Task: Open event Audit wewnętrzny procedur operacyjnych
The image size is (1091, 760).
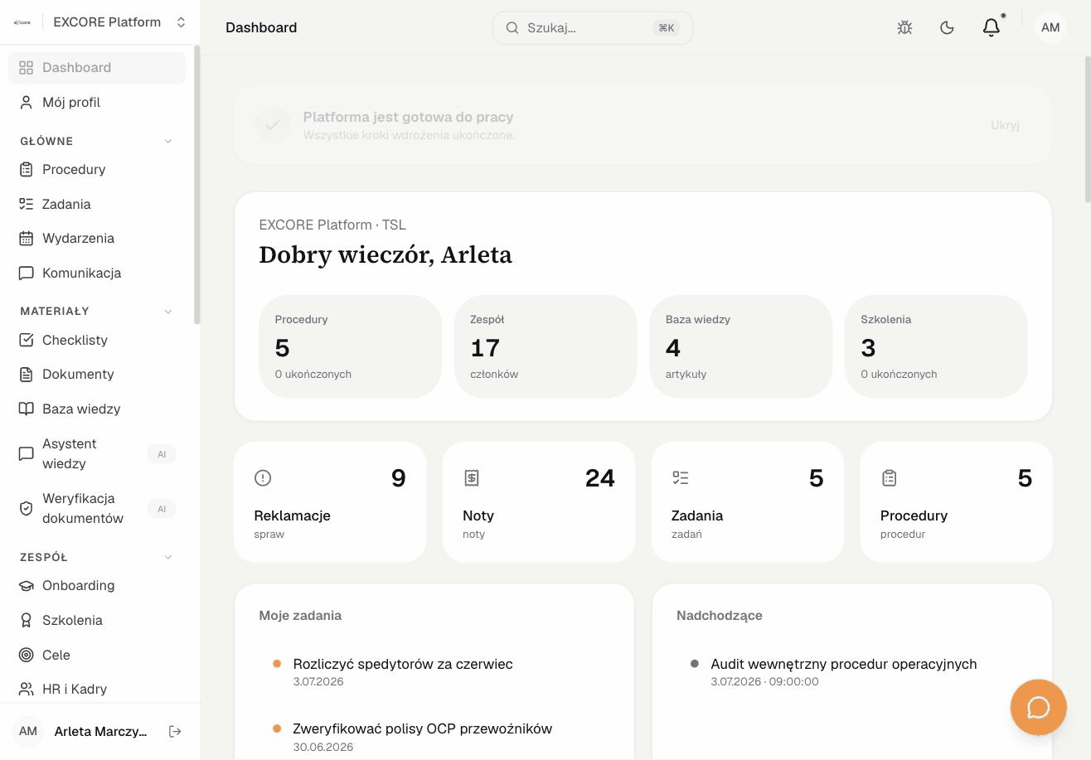Action: [844, 664]
